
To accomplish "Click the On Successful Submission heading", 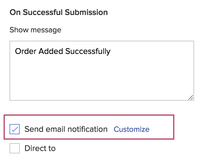I will tap(59, 13).
